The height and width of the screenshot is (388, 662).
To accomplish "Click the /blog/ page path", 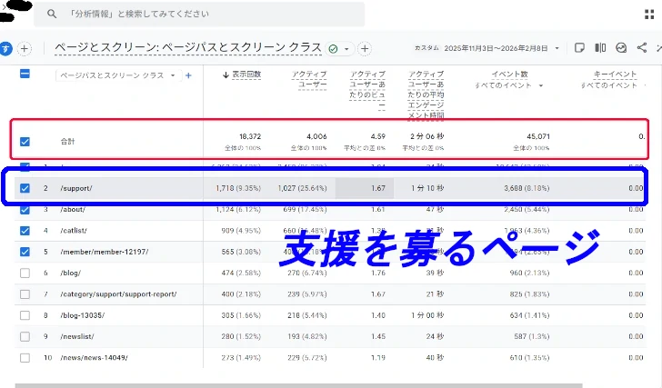I will coord(71,274).
